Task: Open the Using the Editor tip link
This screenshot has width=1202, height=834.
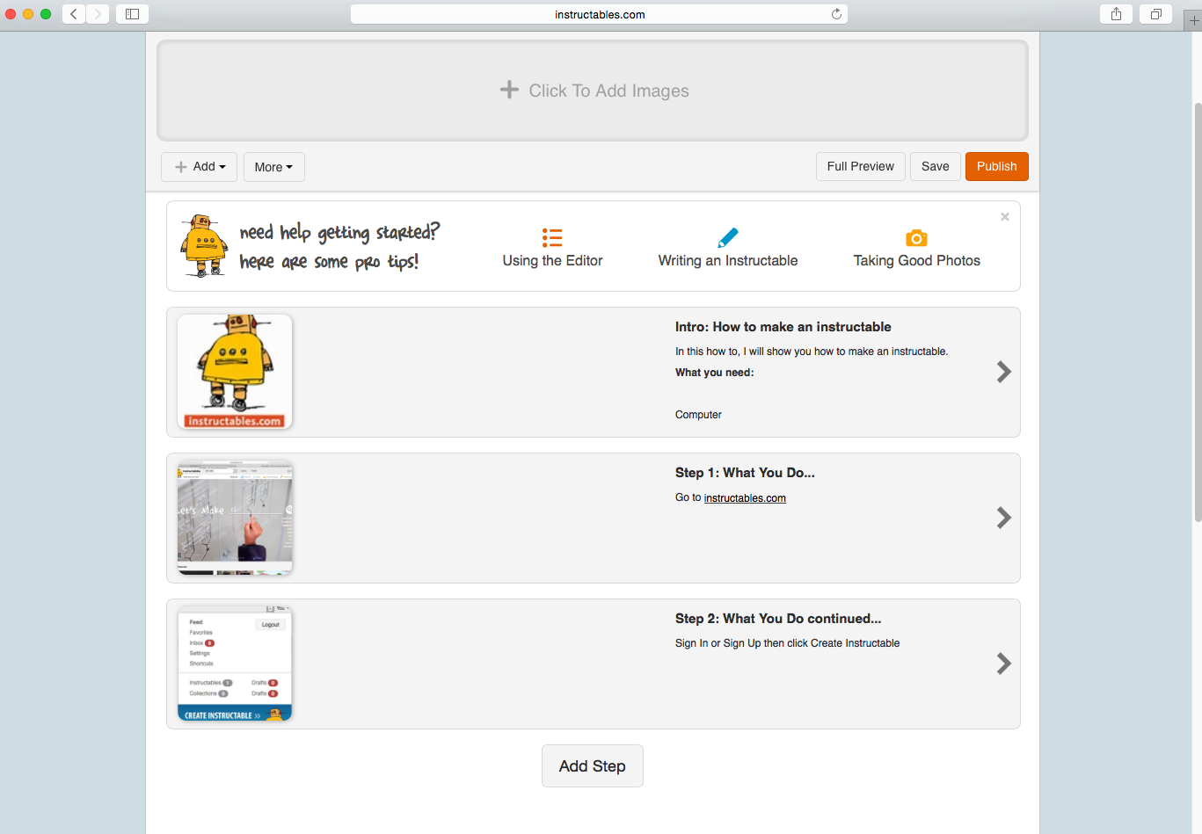Action: tap(552, 261)
